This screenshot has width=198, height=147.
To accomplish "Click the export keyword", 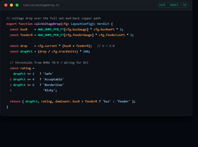I will pyautogui.click(x=12, y=24).
